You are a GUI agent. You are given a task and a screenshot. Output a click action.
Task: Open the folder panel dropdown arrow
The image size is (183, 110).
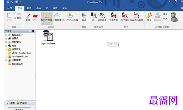30,31
